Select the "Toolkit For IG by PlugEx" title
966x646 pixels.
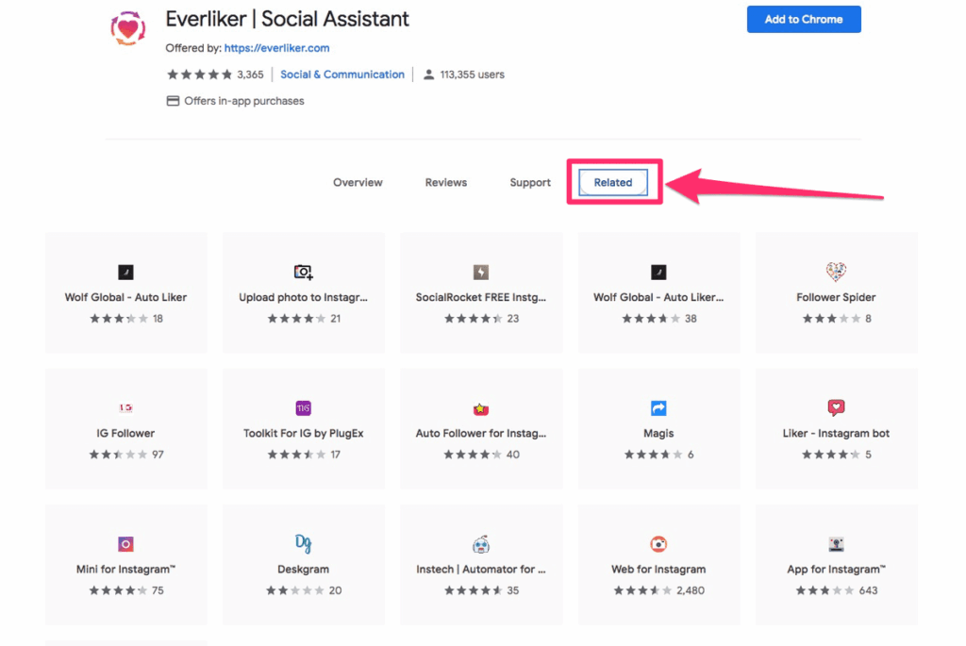pos(303,434)
